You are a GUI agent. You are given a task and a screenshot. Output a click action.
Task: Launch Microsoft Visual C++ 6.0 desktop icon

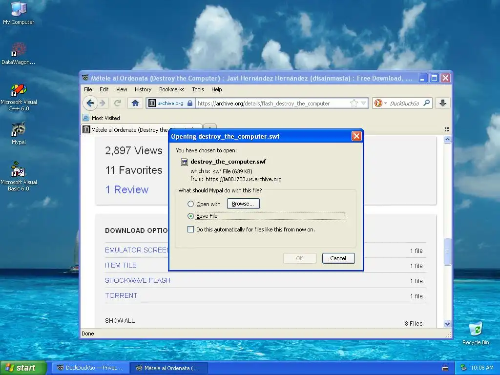tap(19, 97)
